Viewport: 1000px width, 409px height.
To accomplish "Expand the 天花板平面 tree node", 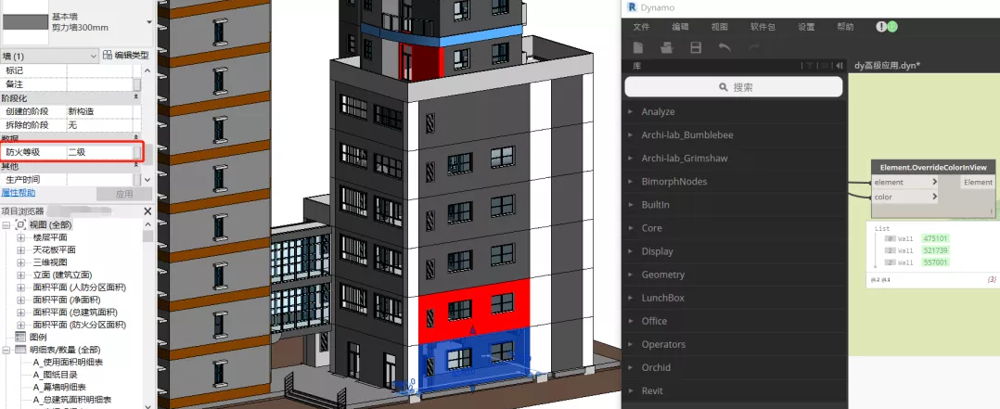I will coord(21,249).
